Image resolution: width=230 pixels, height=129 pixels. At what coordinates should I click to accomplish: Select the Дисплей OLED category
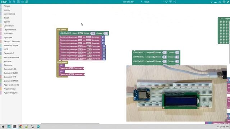[x=10, y=73]
